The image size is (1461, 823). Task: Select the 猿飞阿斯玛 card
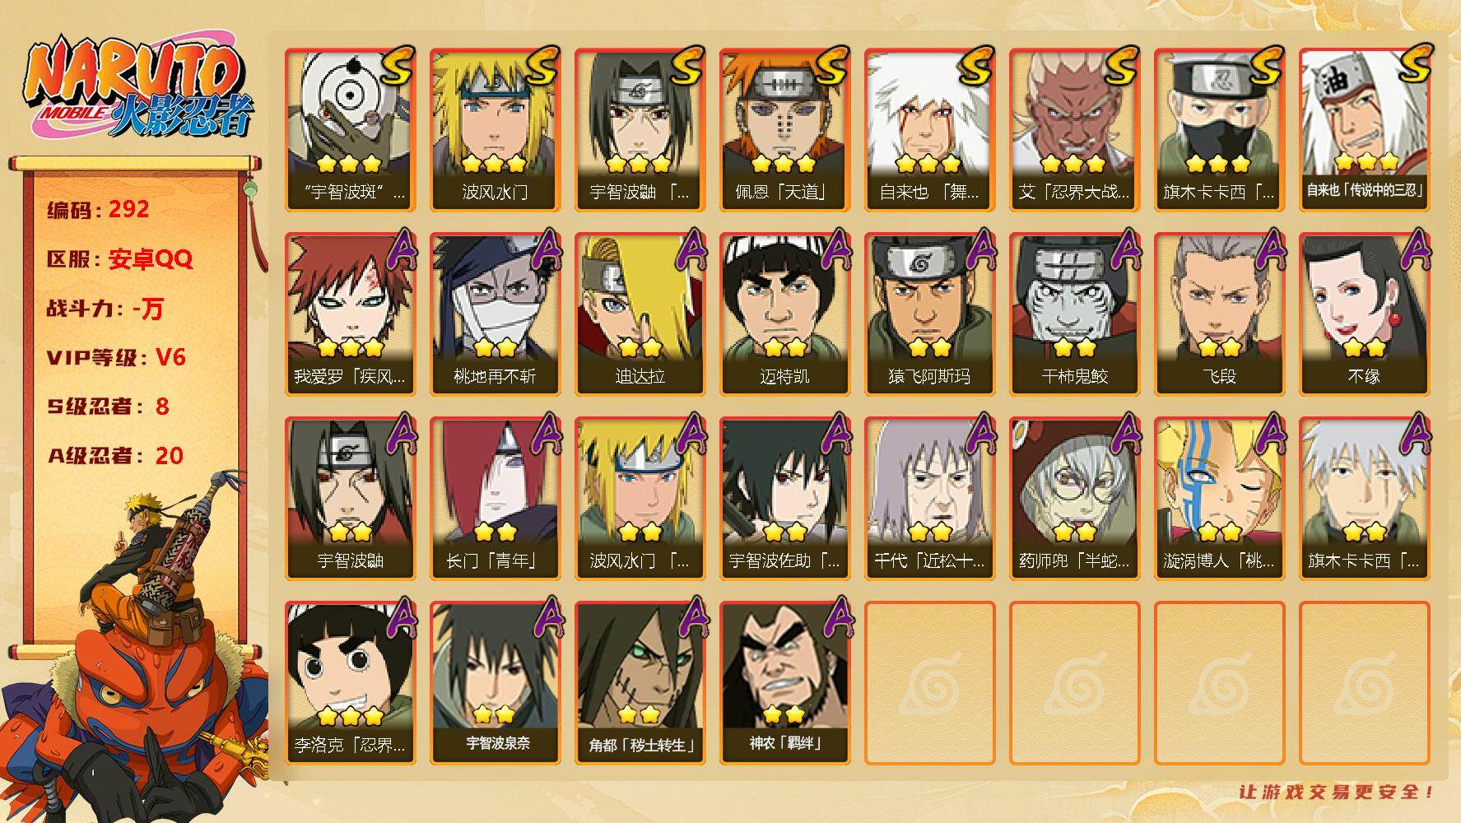(929, 314)
